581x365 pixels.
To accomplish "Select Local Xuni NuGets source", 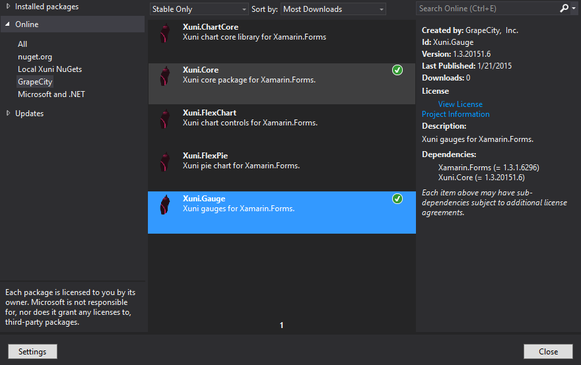I will [x=50, y=69].
